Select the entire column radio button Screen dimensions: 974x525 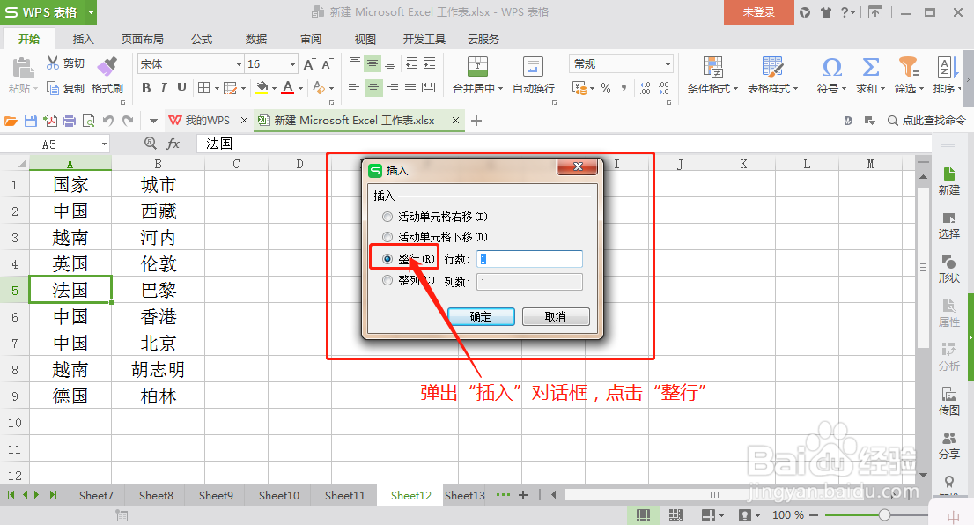pyautogui.click(x=387, y=280)
